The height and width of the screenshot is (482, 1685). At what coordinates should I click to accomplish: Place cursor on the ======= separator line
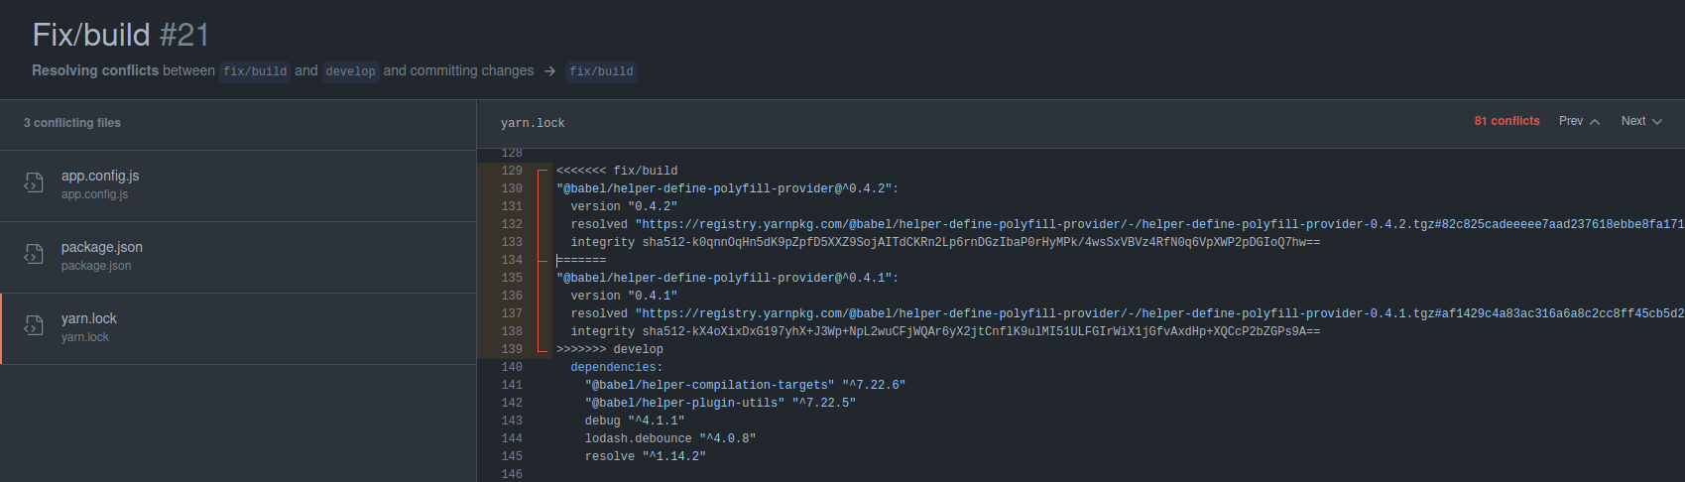point(581,260)
